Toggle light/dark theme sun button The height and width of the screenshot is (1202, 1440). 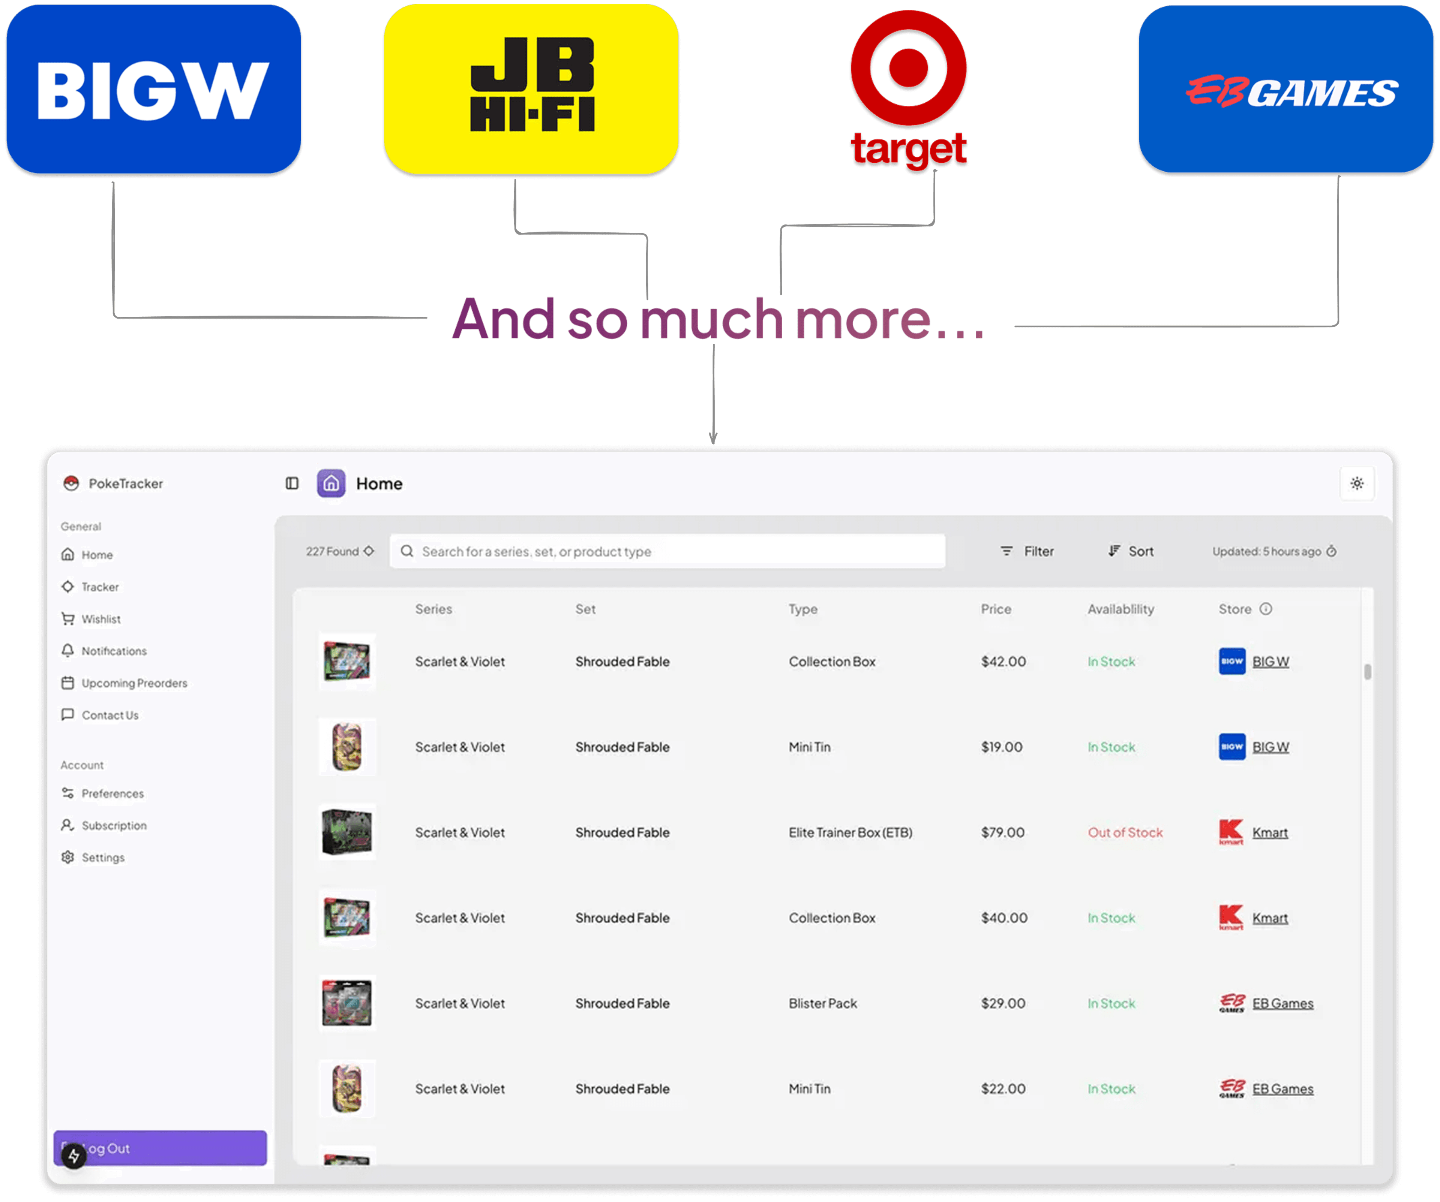1356,484
